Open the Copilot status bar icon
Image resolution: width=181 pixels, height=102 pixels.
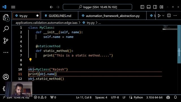pyautogui.click(x=168, y=97)
